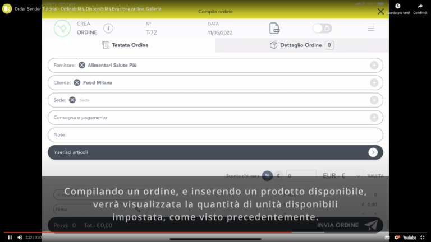Click Guarda più tardi clock icon
The width and height of the screenshot is (431, 242).
(398, 6)
